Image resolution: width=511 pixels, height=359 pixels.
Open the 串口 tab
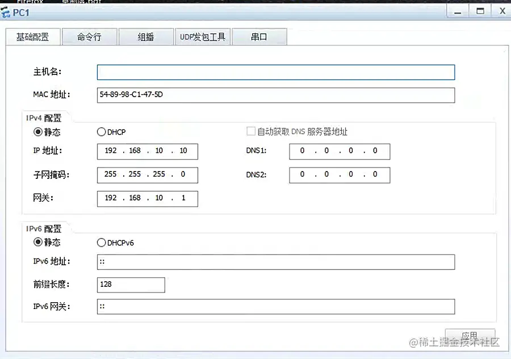pos(259,37)
